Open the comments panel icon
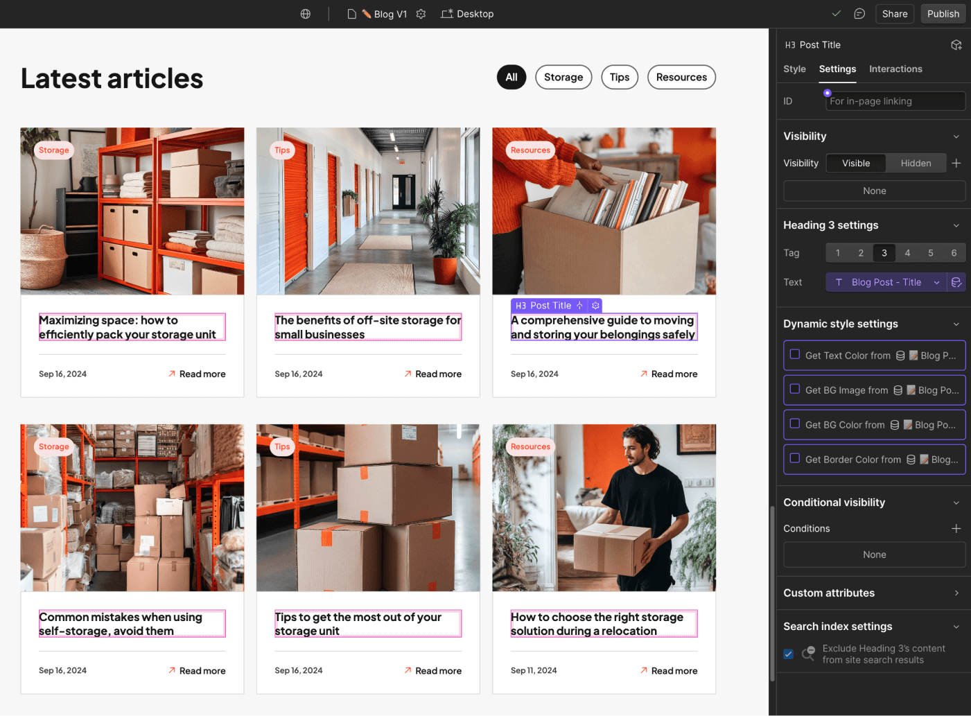971x716 pixels. [859, 13]
